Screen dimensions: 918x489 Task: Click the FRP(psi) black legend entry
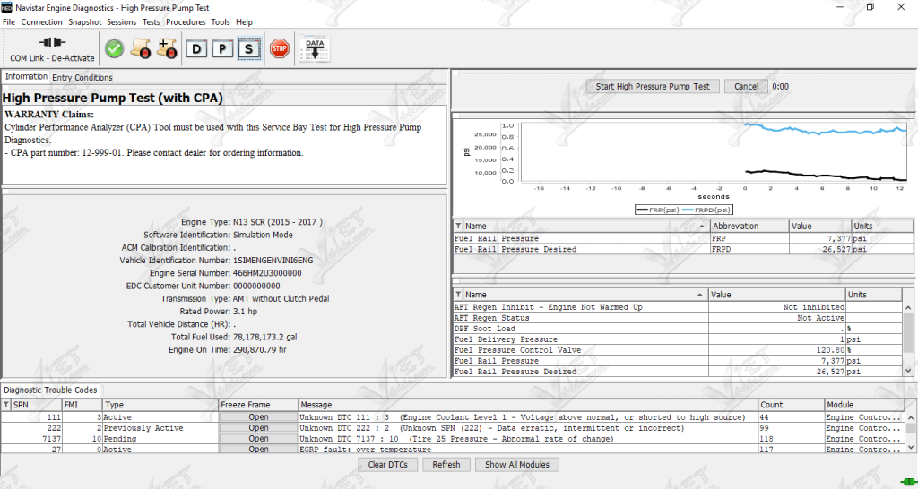coord(657,210)
